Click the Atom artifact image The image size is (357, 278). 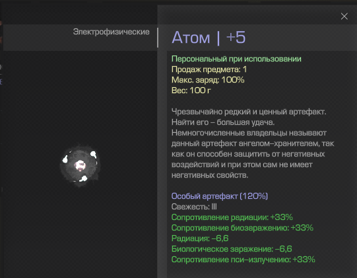pos(80,165)
